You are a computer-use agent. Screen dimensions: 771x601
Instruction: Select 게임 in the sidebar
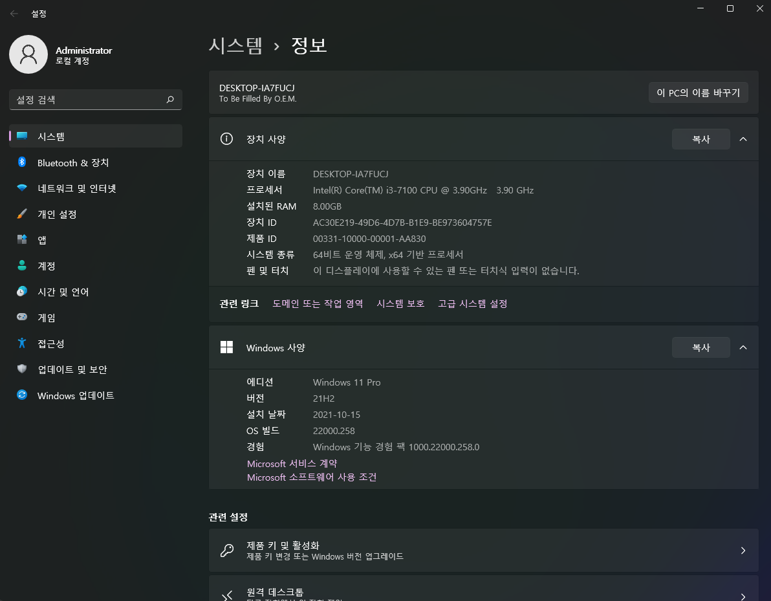96,318
